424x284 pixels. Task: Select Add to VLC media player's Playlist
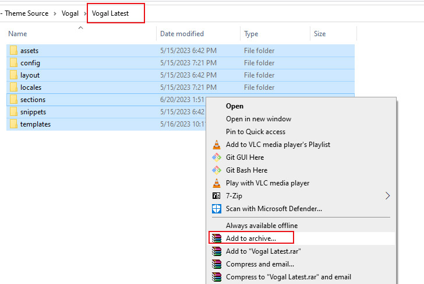click(x=278, y=145)
